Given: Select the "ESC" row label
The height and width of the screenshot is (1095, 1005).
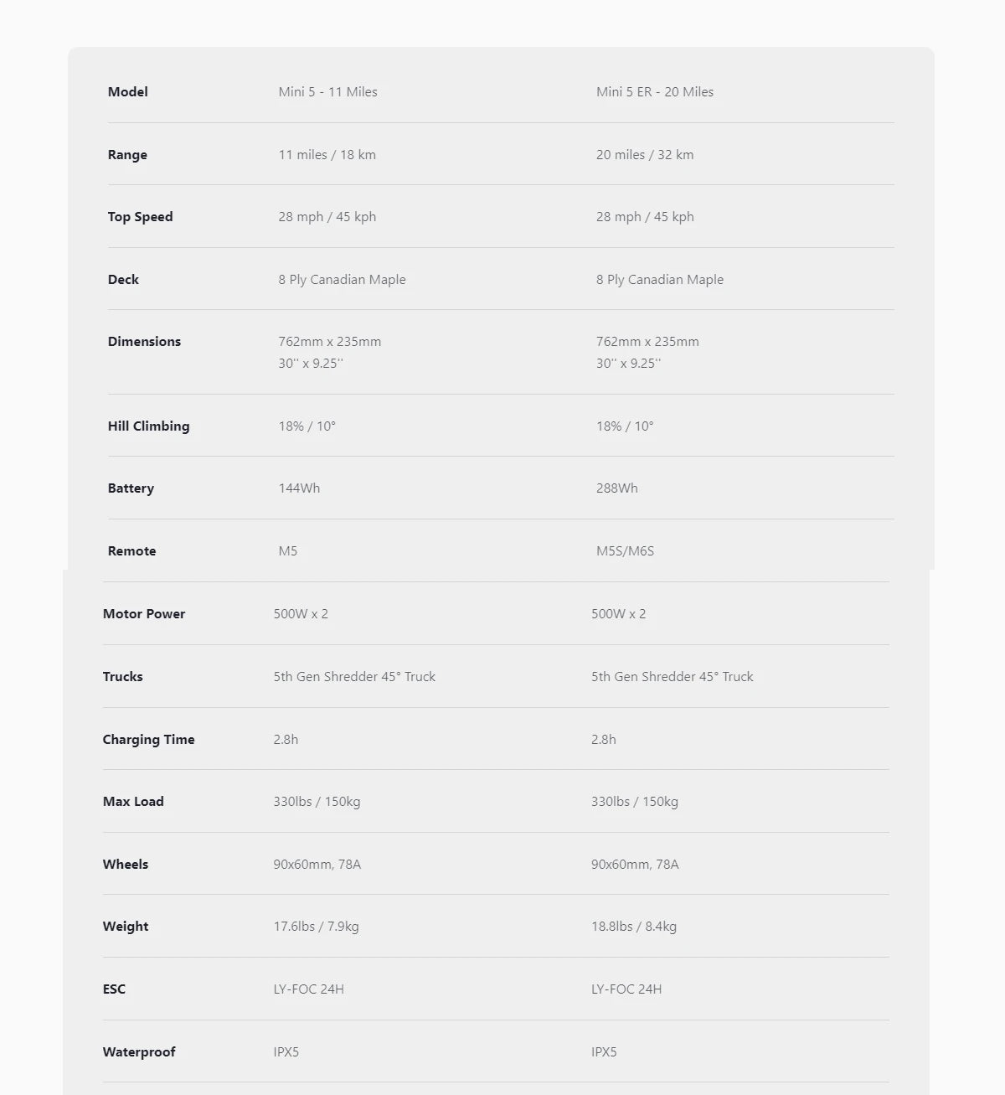Looking at the screenshot, I should (x=114, y=989).
